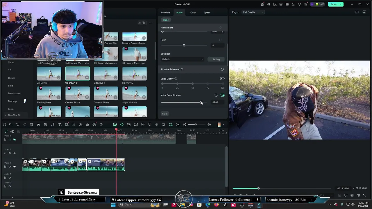Screen dimensions: 372x209
Task: Show more timeline tools double-arrow
Action: (101, 125)
